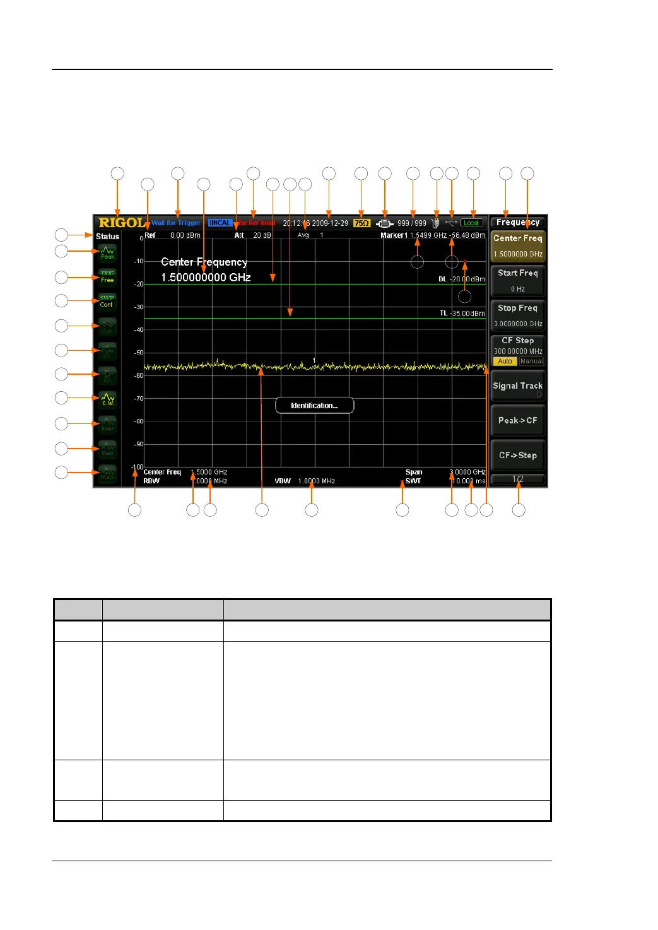Click the probe/plug status icon
This screenshot has height=930, width=658.
[x=435, y=223]
